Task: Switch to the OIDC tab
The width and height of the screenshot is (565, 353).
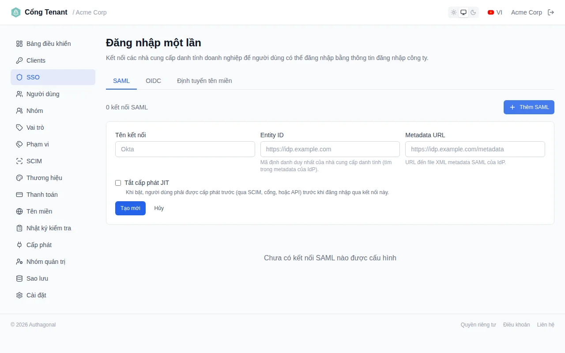Action: click(x=154, y=81)
